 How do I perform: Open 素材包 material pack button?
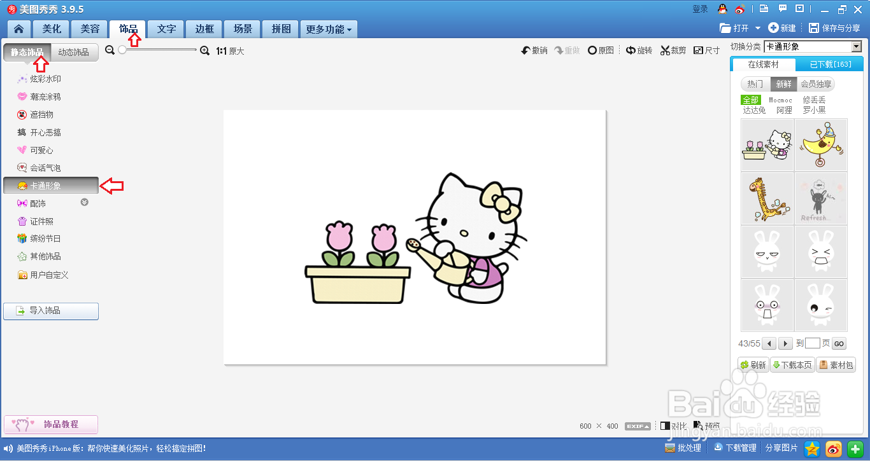click(x=836, y=365)
